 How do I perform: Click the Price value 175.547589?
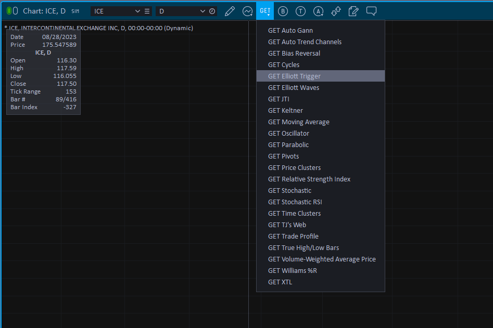[59, 45]
